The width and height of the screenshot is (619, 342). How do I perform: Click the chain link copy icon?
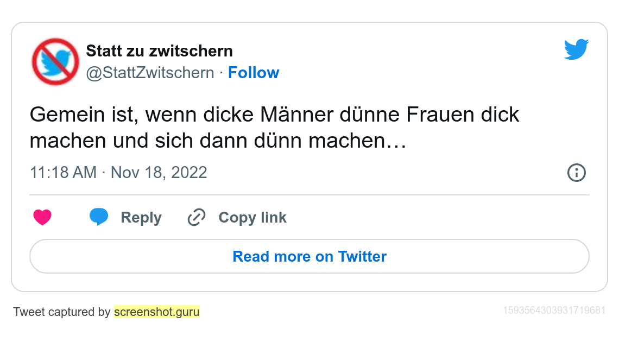pyautogui.click(x=196, y=218)
